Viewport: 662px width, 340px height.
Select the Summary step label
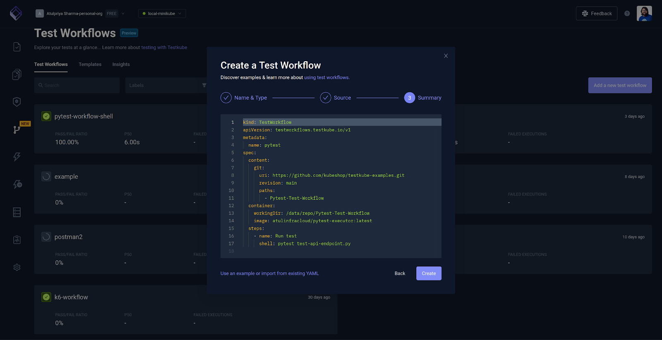tap(429, 98)
